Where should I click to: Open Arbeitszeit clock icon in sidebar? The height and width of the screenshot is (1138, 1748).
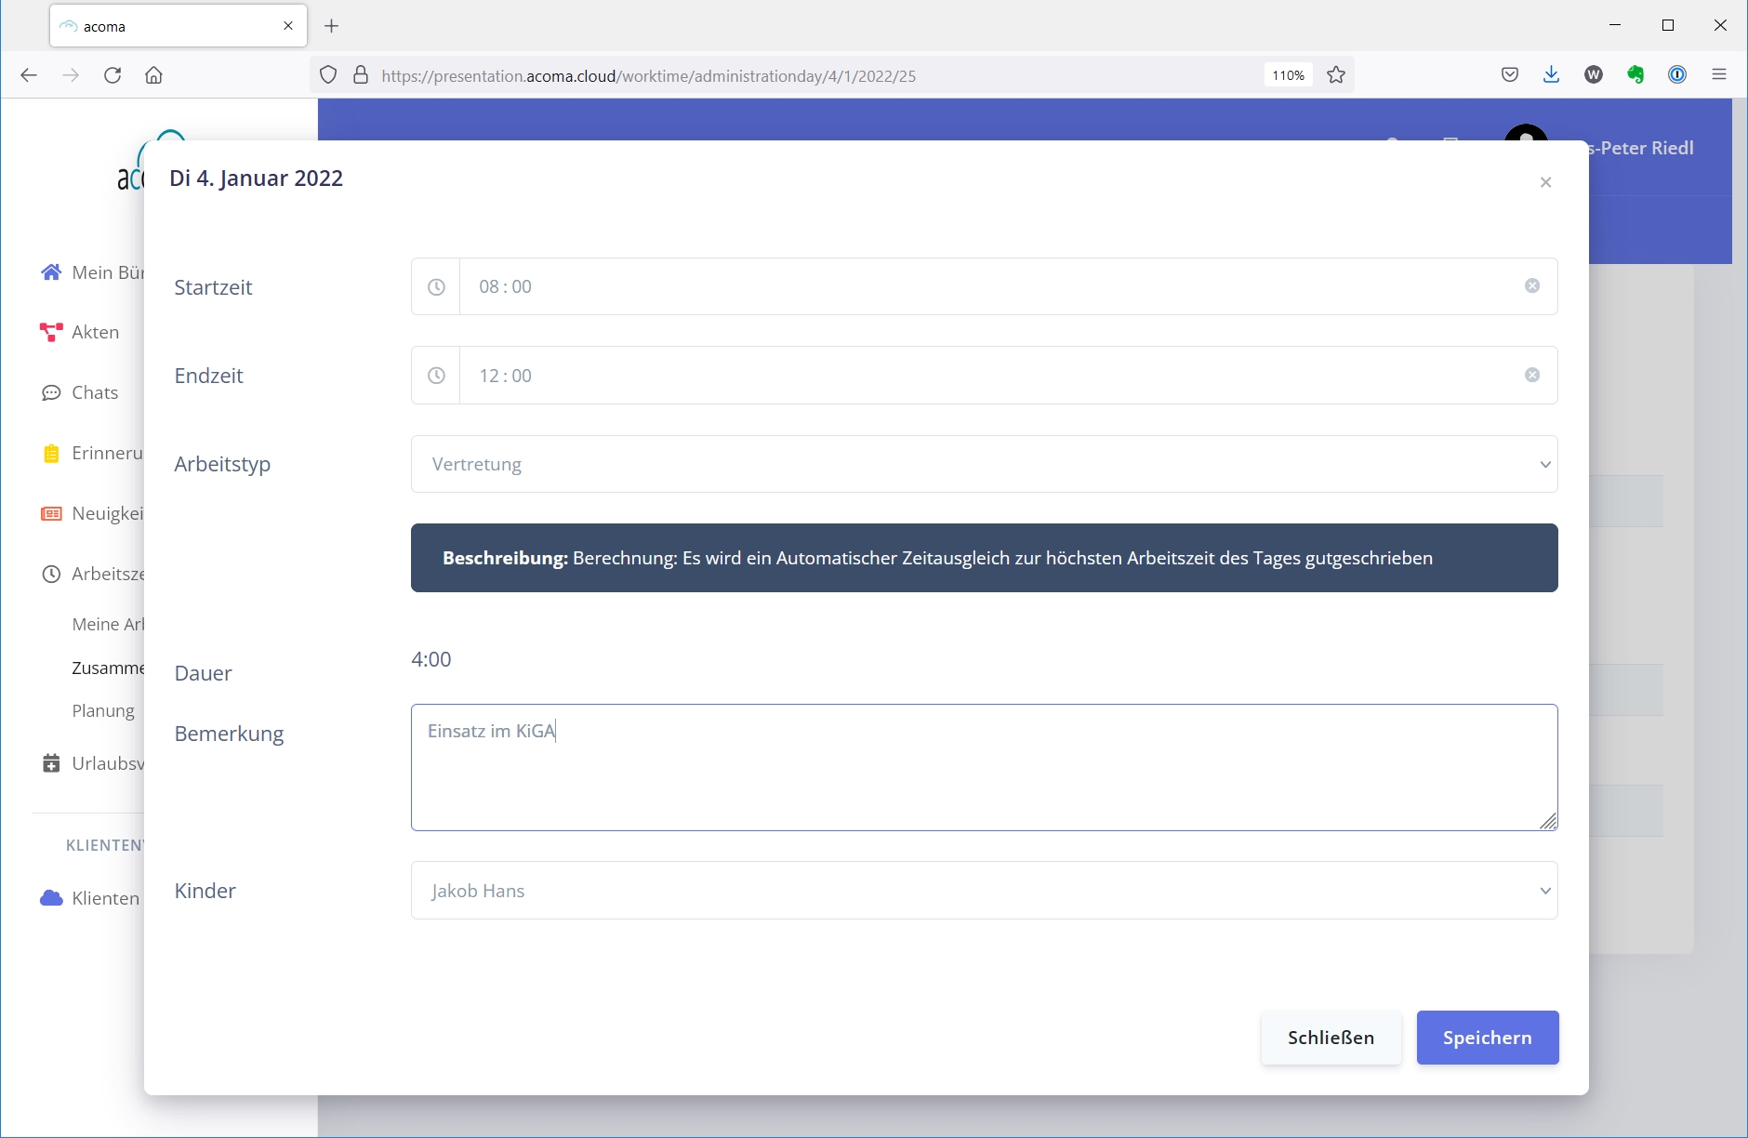51,575
